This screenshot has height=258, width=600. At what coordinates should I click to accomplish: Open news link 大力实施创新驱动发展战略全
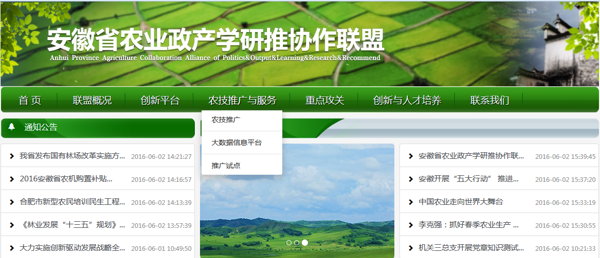pyautogui.click(x=72, y=248)
